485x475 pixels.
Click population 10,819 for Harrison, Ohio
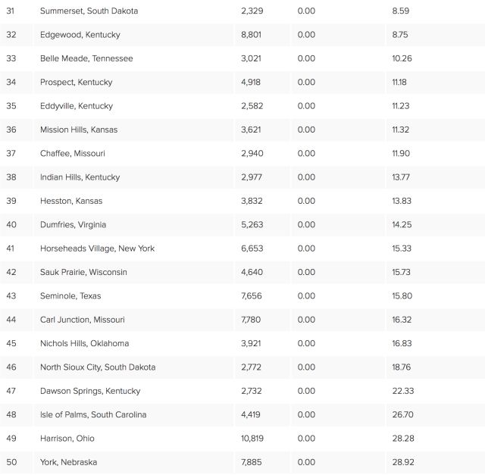coord(252,439)
